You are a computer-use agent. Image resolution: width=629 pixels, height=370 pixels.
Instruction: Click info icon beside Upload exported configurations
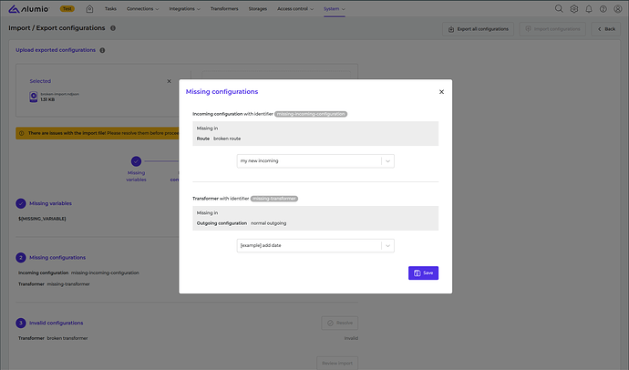102,50
